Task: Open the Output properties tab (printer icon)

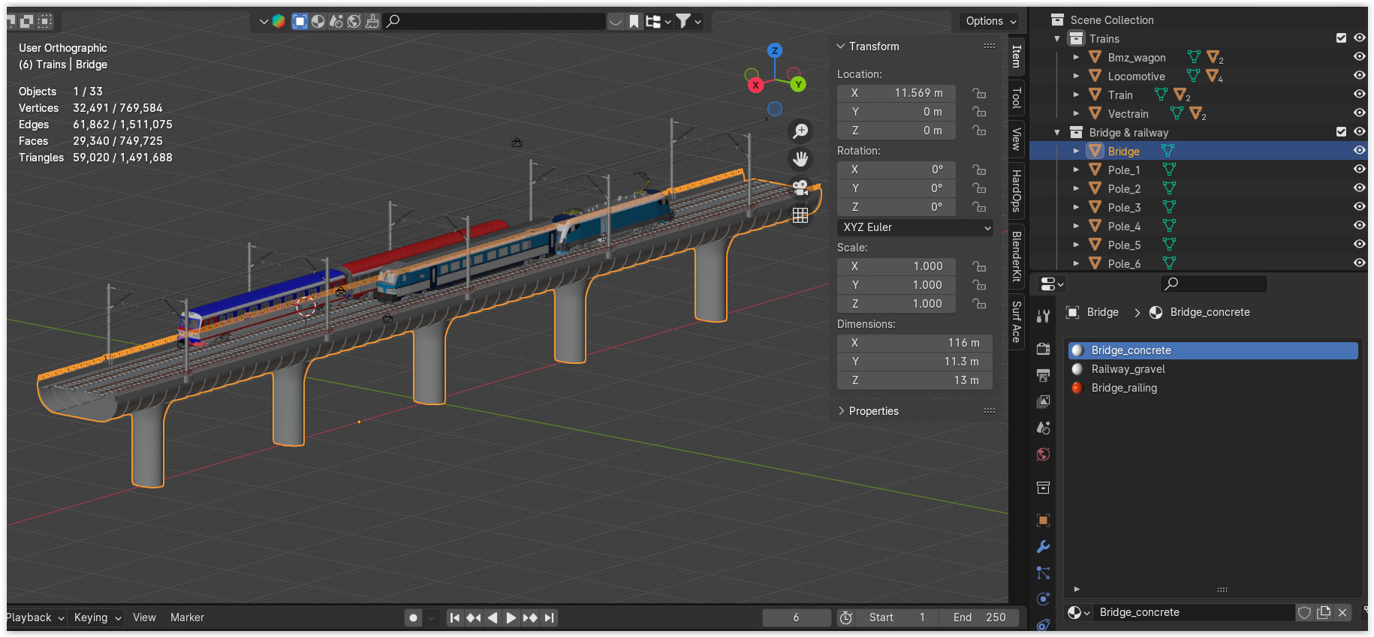Action: click(x=1043, y=375)
